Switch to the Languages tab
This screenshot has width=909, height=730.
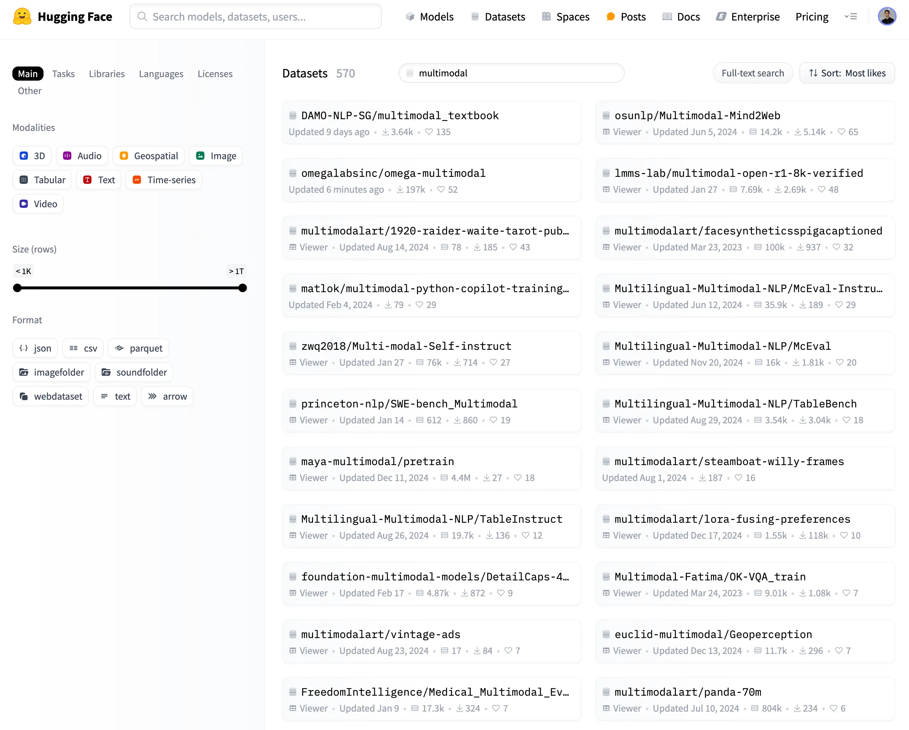pos(161,73)
